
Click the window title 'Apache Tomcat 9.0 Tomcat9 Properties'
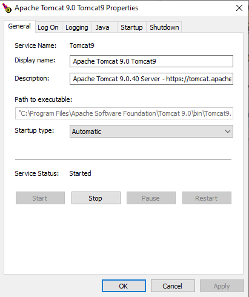click(x=76, y=8)
